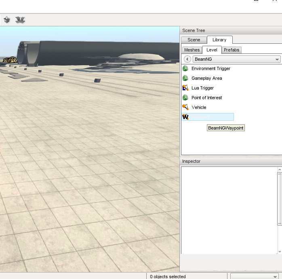The image size is (282, 279).
Task: Select the highlighted Waypoint list item
Action: click(x=208, y=117)
